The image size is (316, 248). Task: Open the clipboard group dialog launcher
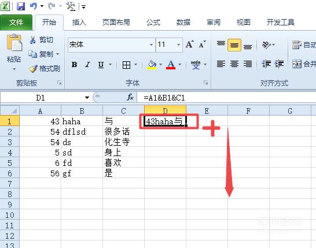pyautogui.click(x=59, y=83)
